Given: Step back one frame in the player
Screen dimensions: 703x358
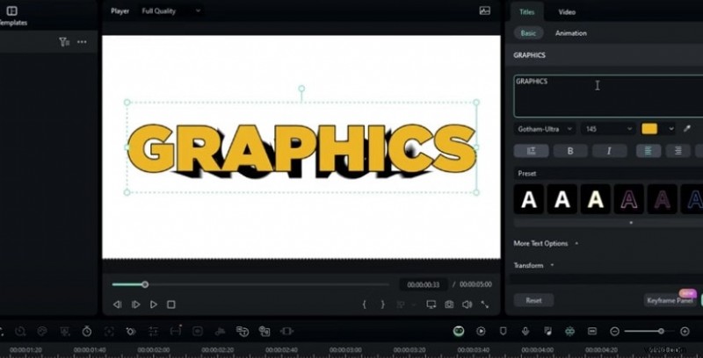Looking at the screenshot, I should [118, 304].
